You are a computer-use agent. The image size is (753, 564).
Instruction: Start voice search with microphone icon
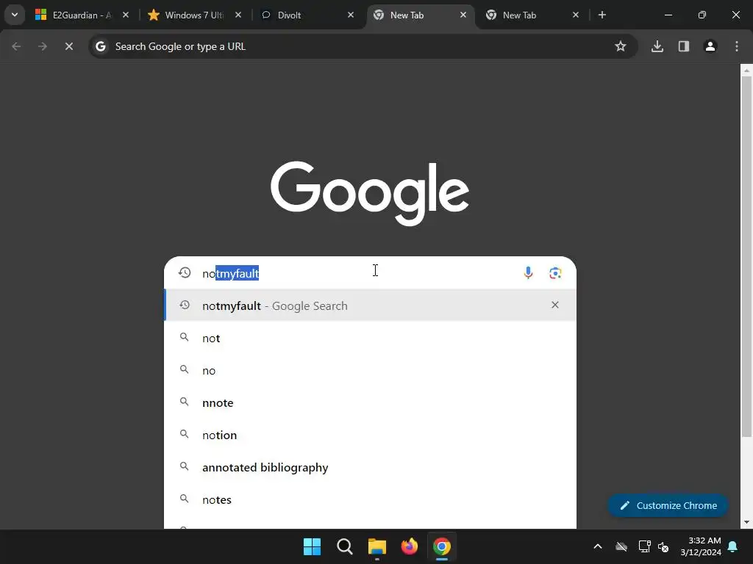528,273
